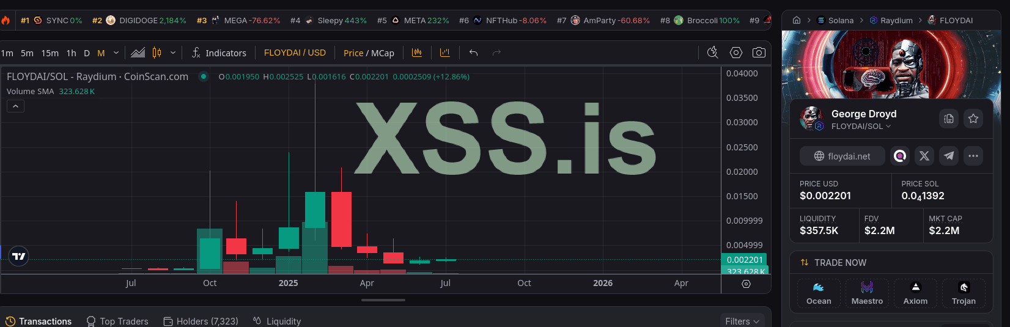1010x327 pixels.
Task: Expand the FLOYDAI/SOL pair dropdown
Action: [x=861, y=127]
